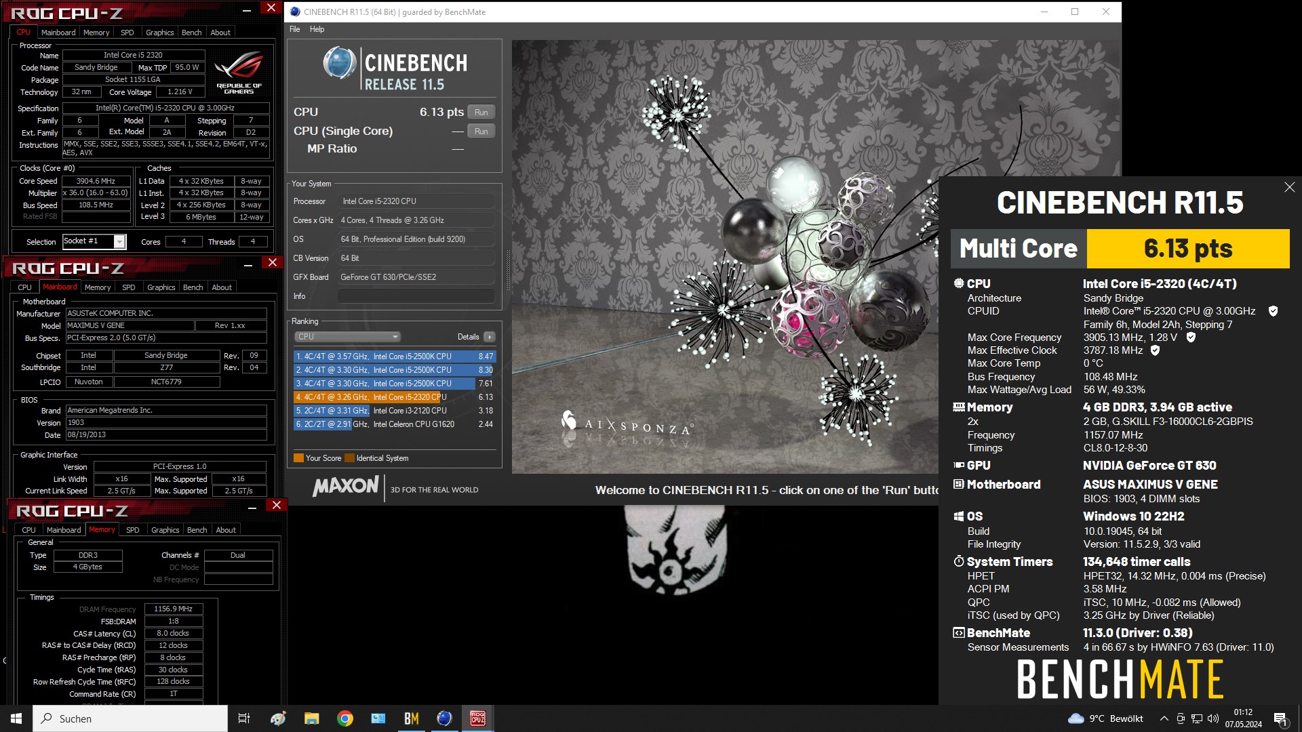Click the yellow 6.13 pts score banner
Viewport: 1302px width, 732px height.
[1188, 249]
